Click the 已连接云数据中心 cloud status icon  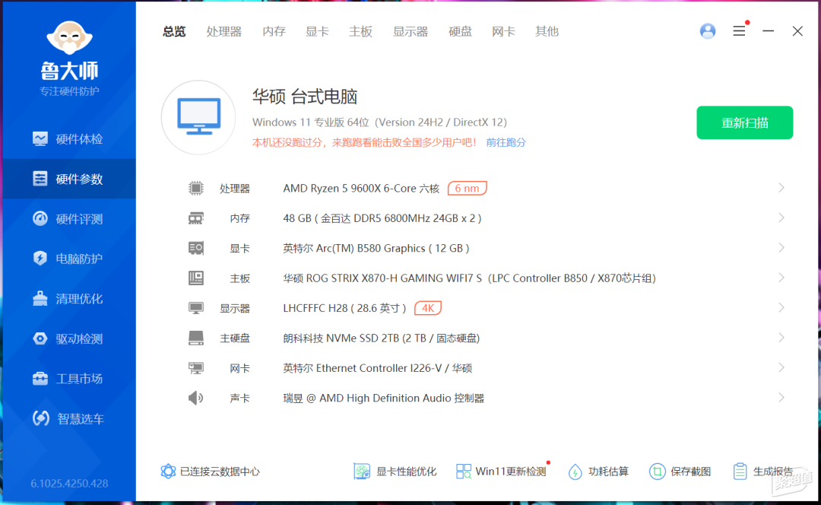pos(168,472)
